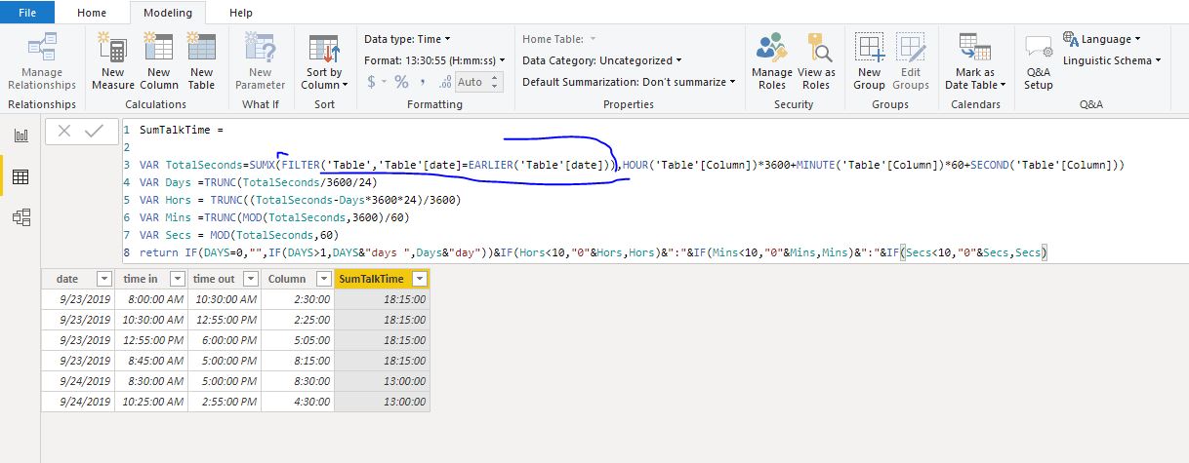Switch to the Home ribbon tab
This screenshot has width=1189, height=463.
click(92, 13)
